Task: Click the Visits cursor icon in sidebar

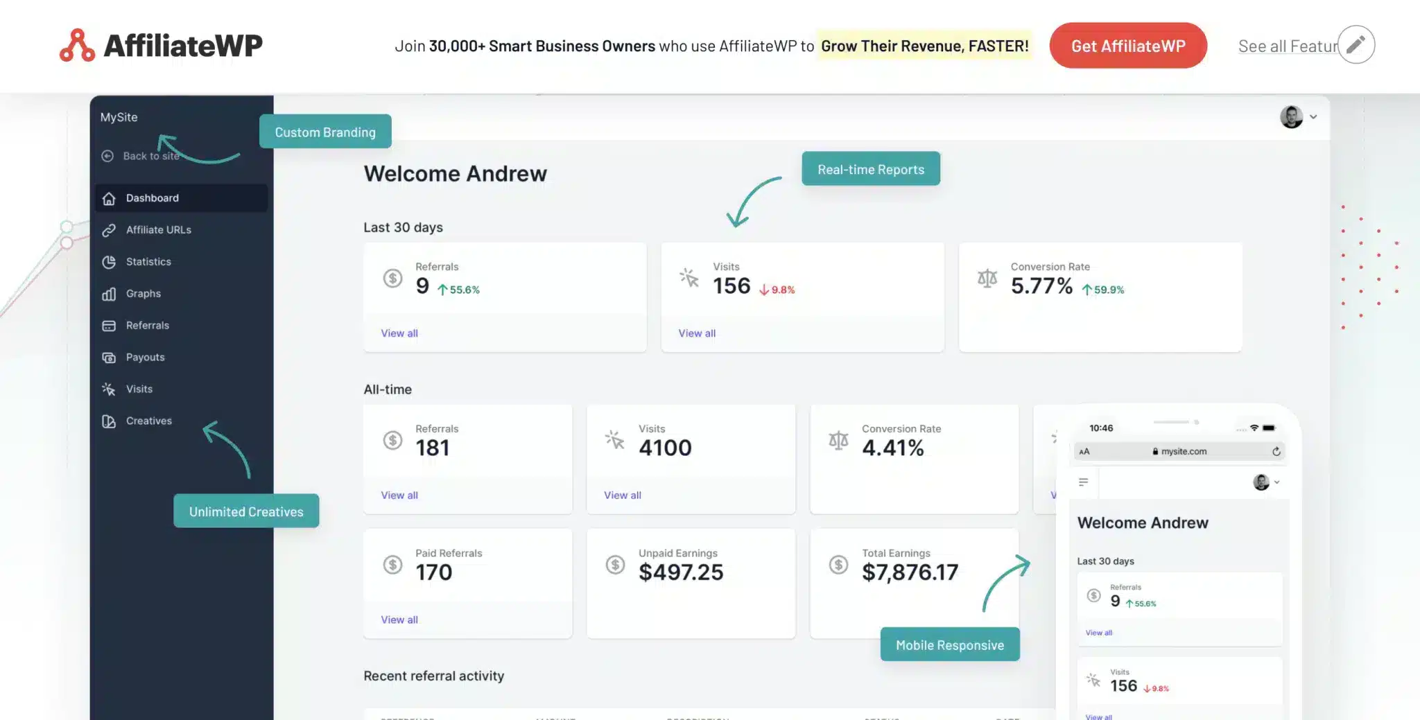Action: tap(109, 389)
